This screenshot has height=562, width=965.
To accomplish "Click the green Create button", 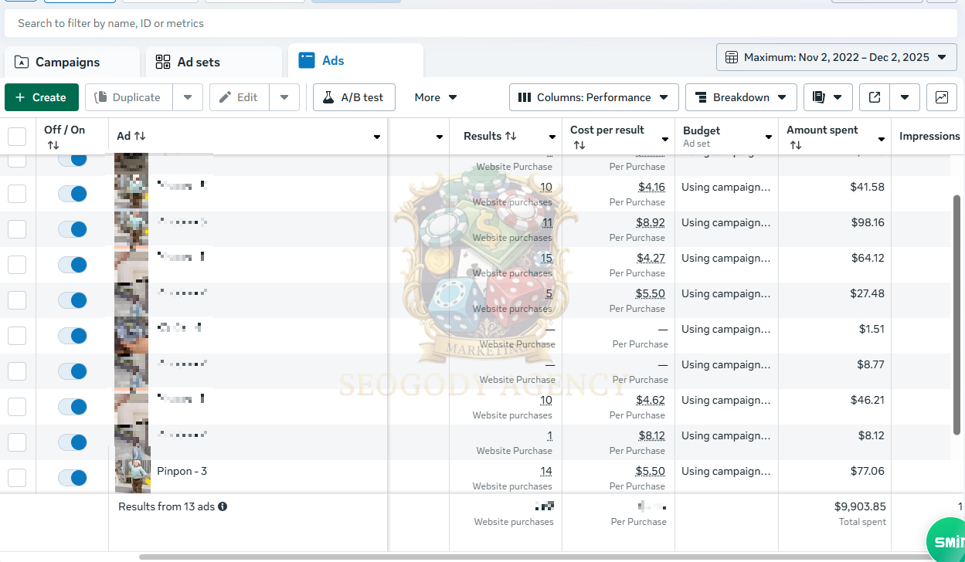I will [42, 97].
